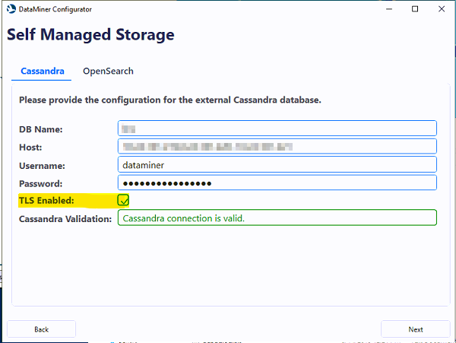Screen dimensions: 456x343
Task: Uncheck the TLS Enabled checkbox
Action: coord(123,201)
